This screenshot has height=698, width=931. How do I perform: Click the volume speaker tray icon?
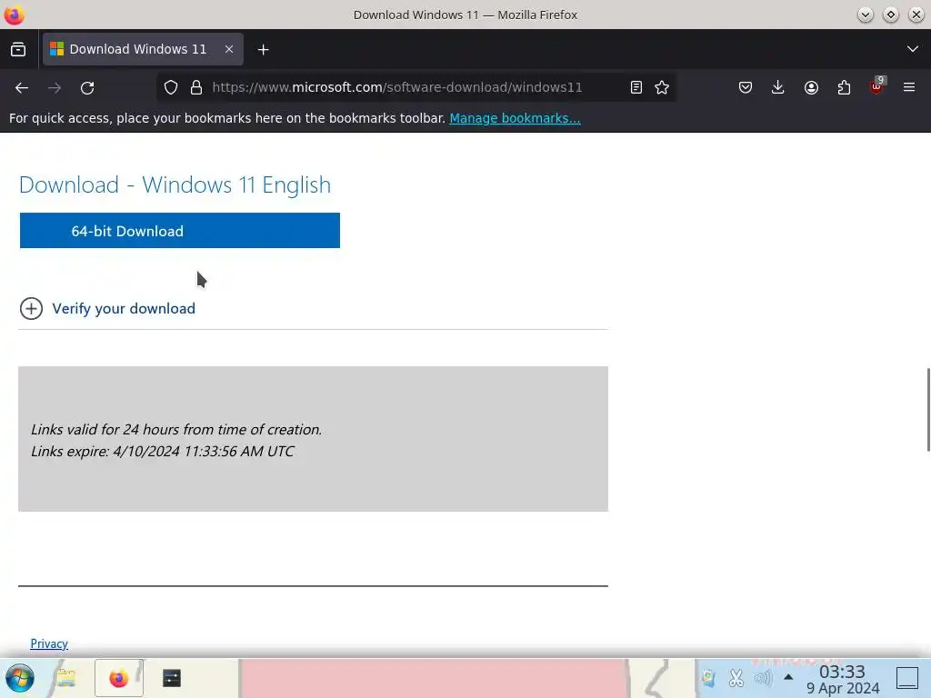(763, 678)
